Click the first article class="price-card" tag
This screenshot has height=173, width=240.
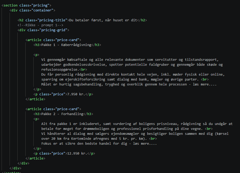click(53, 40)
